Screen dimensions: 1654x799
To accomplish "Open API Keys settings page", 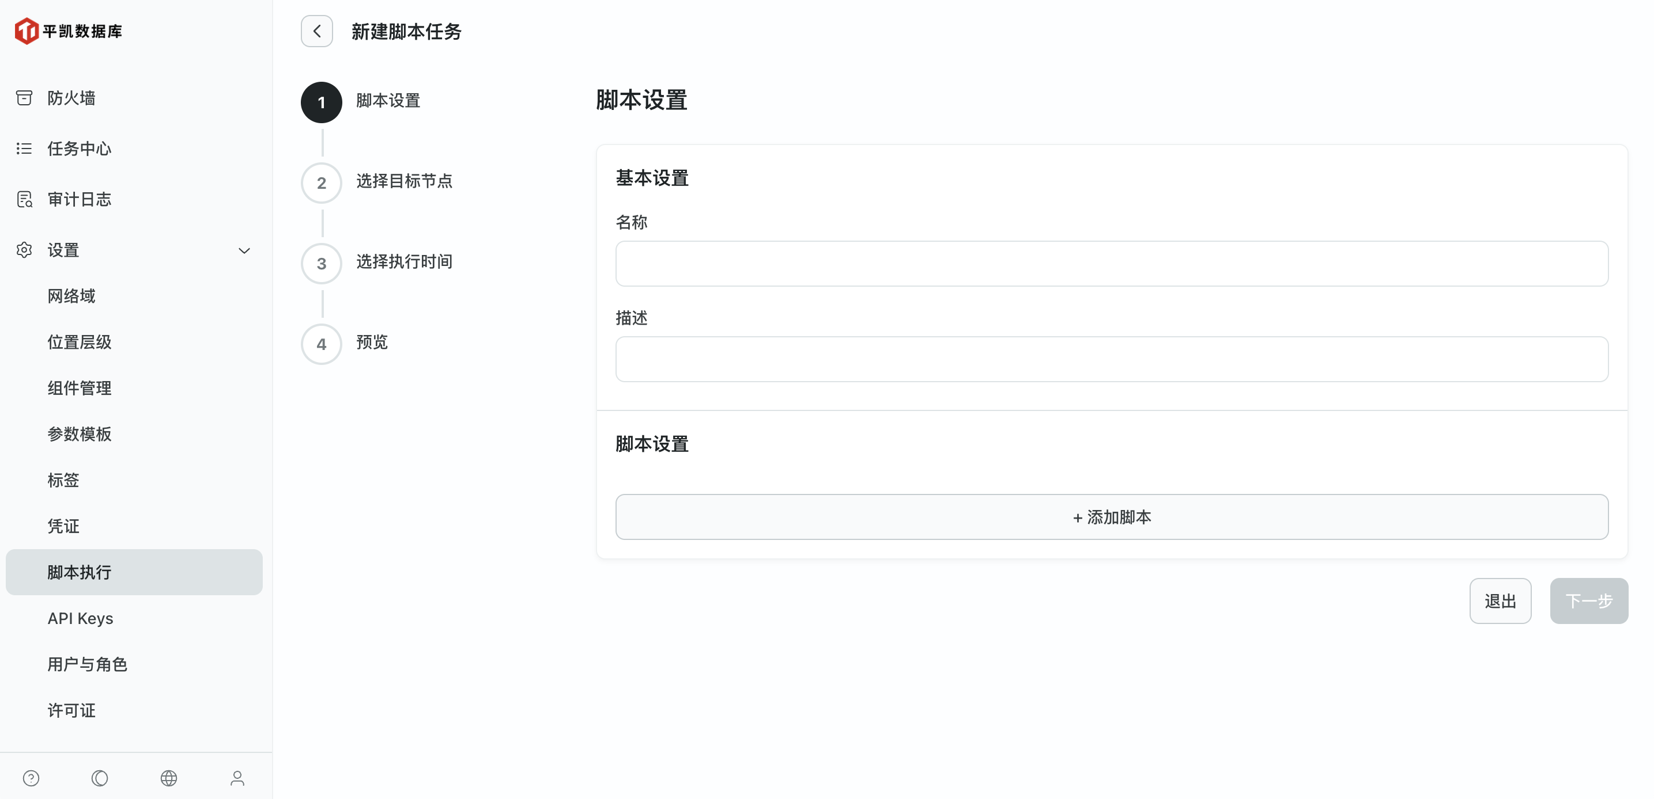I will tap(80, 618).
